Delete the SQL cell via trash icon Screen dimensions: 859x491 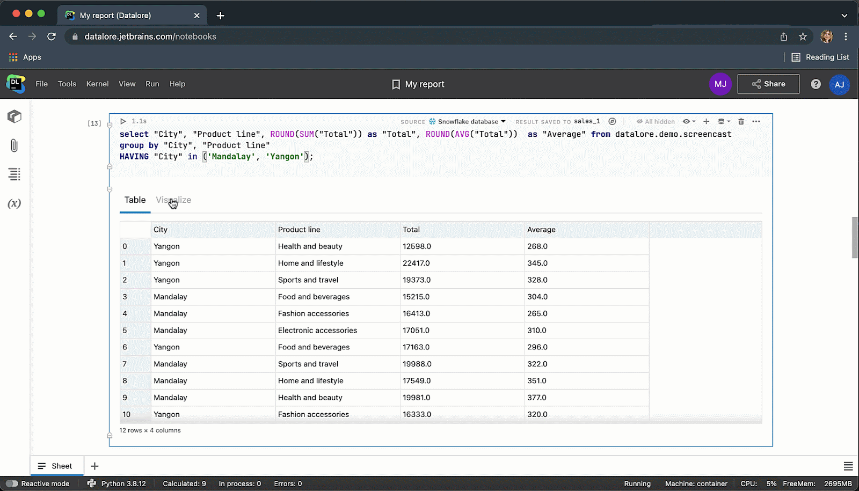click(741, 121)
